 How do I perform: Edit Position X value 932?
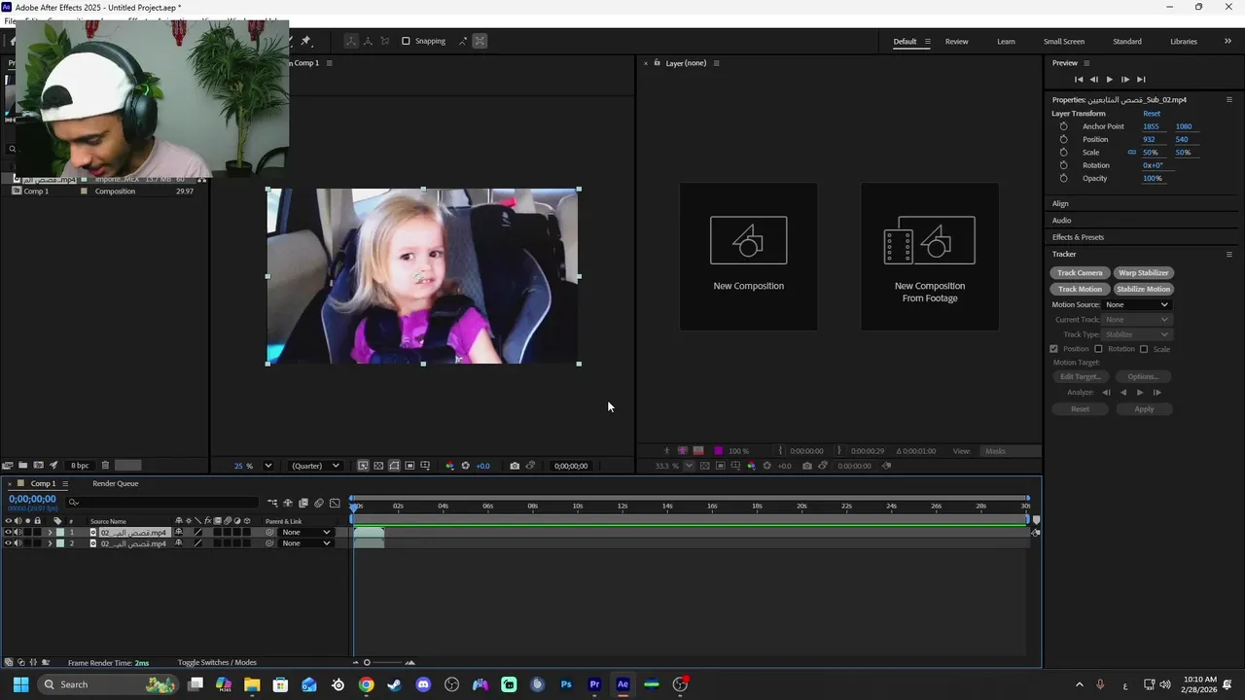[1149, 139]
